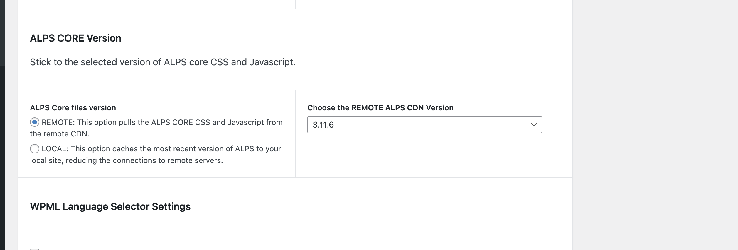Select the text stating Stick to the selected version
The image size is (738, 250).
(x=162, y=62)
